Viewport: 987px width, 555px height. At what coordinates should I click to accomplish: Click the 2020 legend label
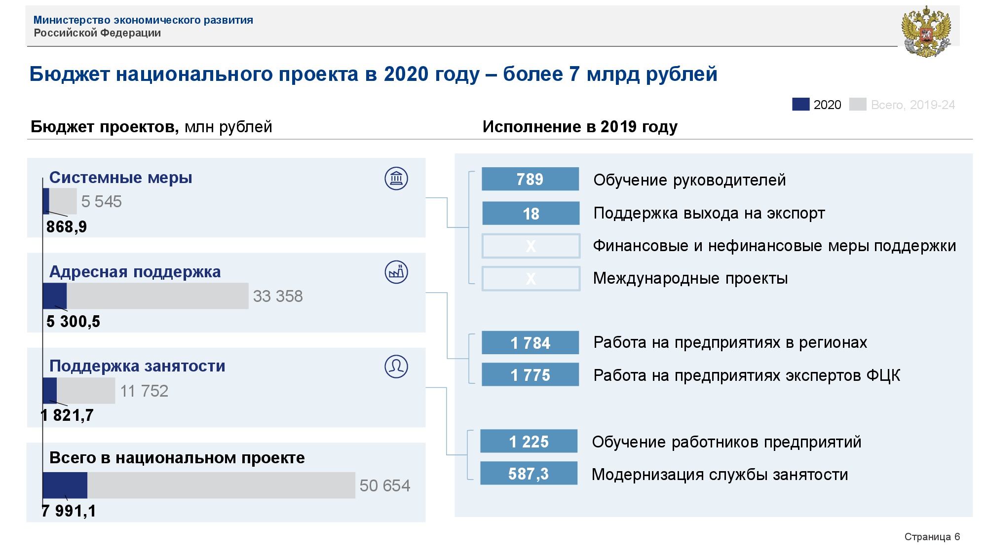click(x=827, y=105)
